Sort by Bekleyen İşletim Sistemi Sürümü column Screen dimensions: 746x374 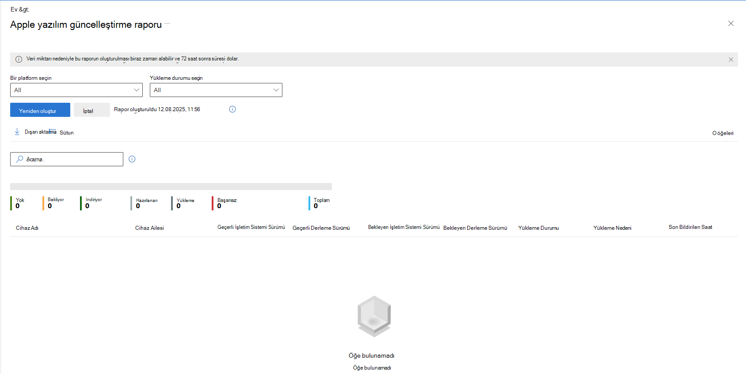click(404, 227)
